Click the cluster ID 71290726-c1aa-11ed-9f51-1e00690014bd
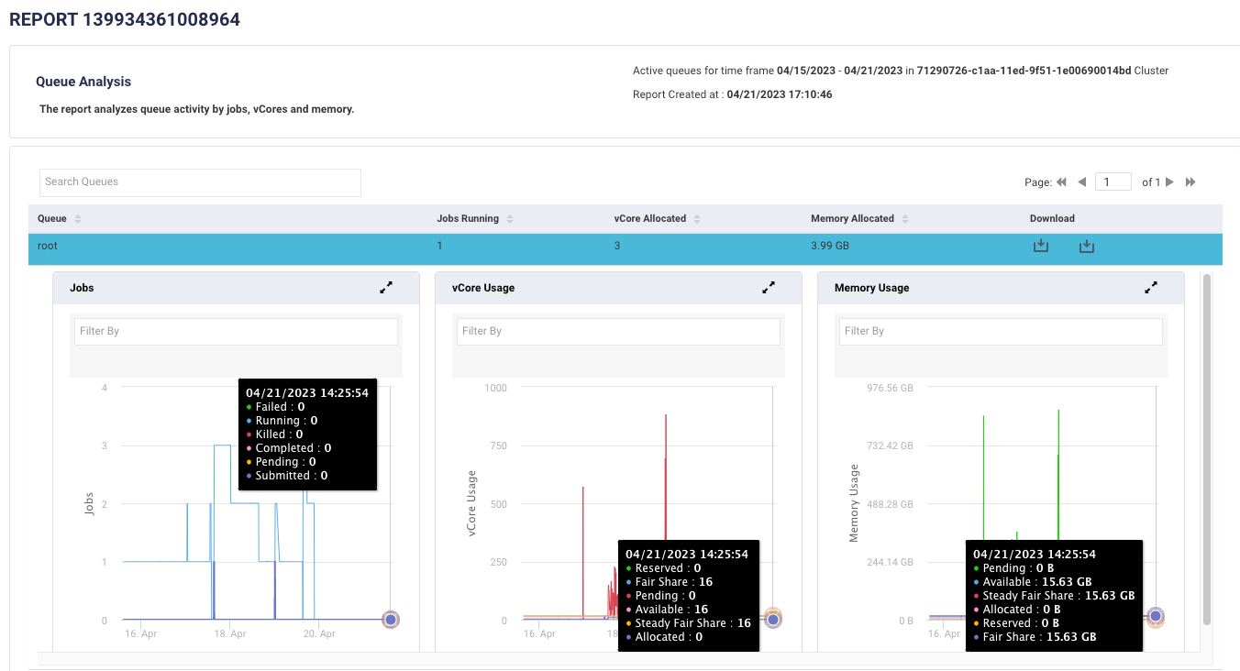Viewport: 1240px width, 671px height. pyautogui.click(x=1023, y=71)
